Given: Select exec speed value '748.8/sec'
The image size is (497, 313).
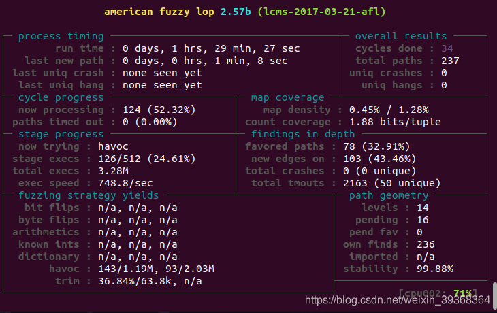Looking at the screenshot, I should pyautogui.click(x=125, y=183).
